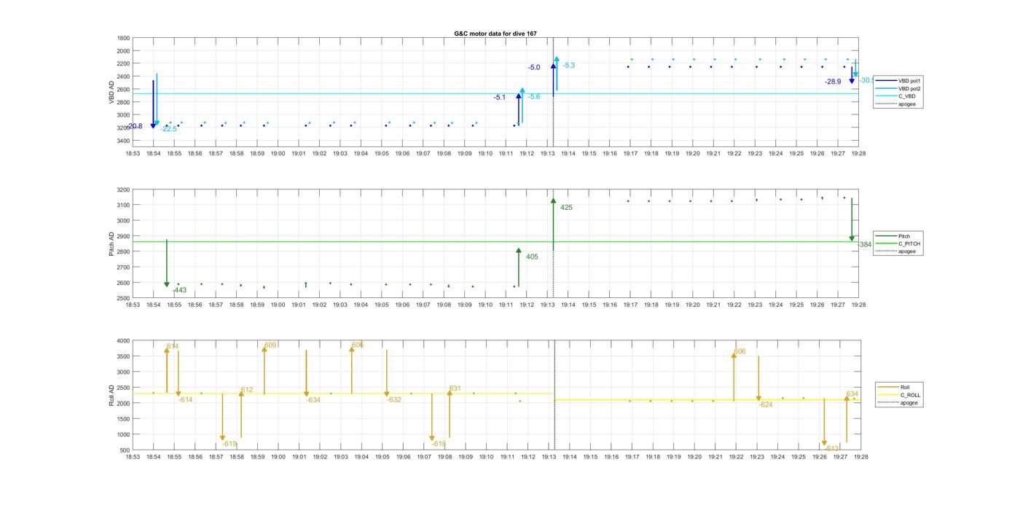Click the '19:00' time tick on VBD plot

click(278, 154)
